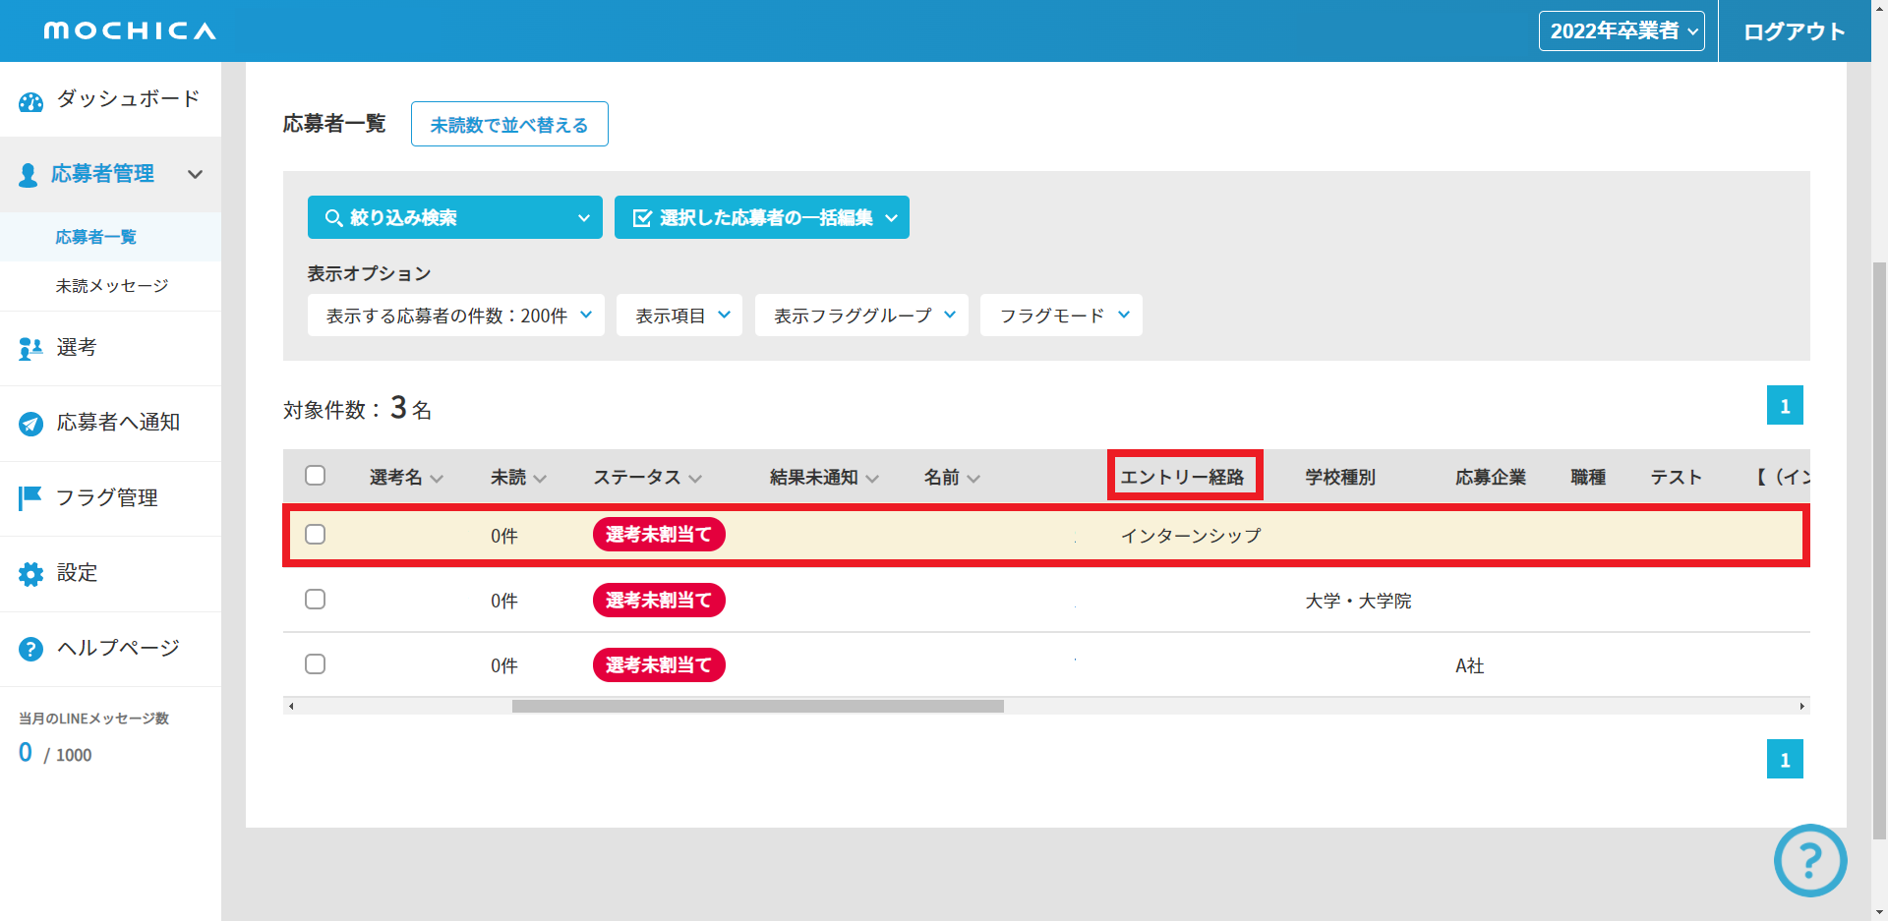
Task: Click the 選考 people icon in sidebar
Action: click(30, 349)
